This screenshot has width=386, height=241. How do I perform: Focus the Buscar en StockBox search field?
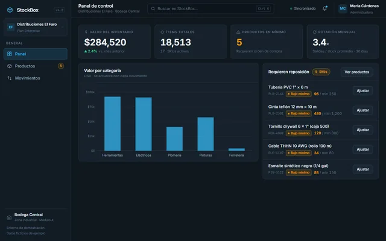210,8
